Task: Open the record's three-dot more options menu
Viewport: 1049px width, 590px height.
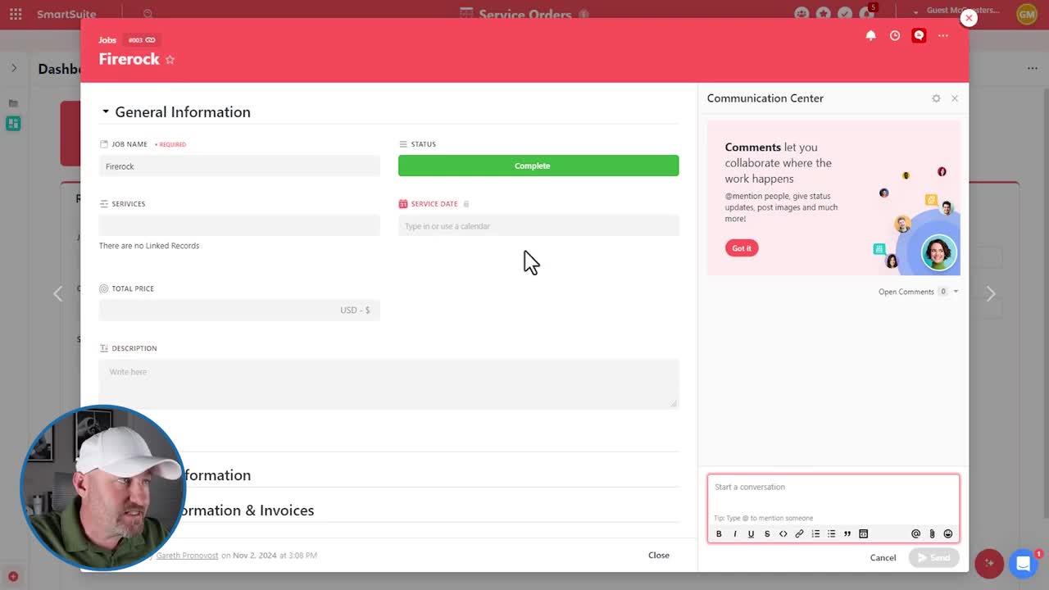Action: [x=943, y=36]
